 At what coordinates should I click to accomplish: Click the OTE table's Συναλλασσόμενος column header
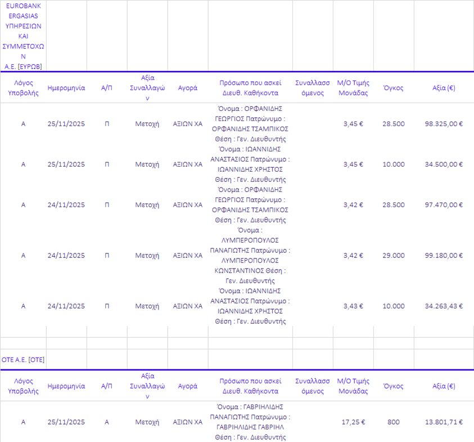tap(313, 386)
